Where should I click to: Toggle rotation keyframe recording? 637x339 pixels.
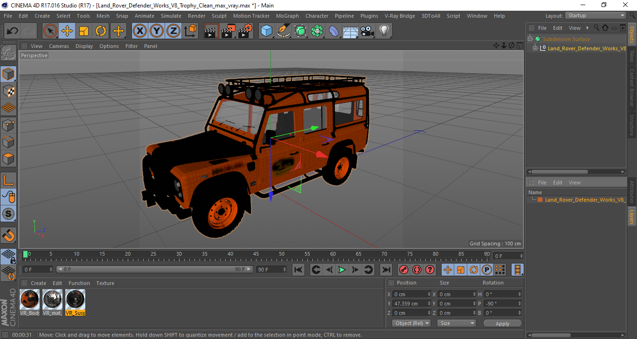coord(474,270)
